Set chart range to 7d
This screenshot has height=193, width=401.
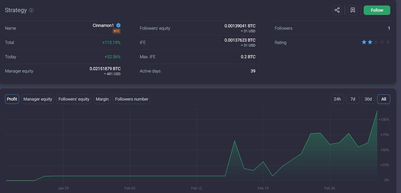point(353,99)
